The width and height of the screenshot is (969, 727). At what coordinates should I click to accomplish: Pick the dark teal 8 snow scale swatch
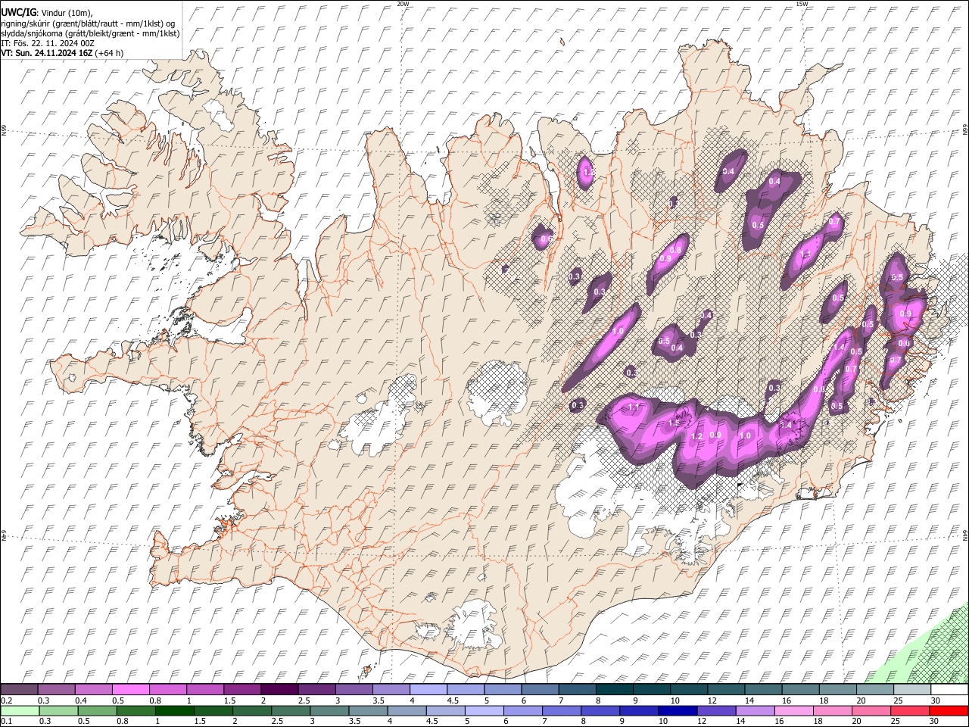click(614, 689)
